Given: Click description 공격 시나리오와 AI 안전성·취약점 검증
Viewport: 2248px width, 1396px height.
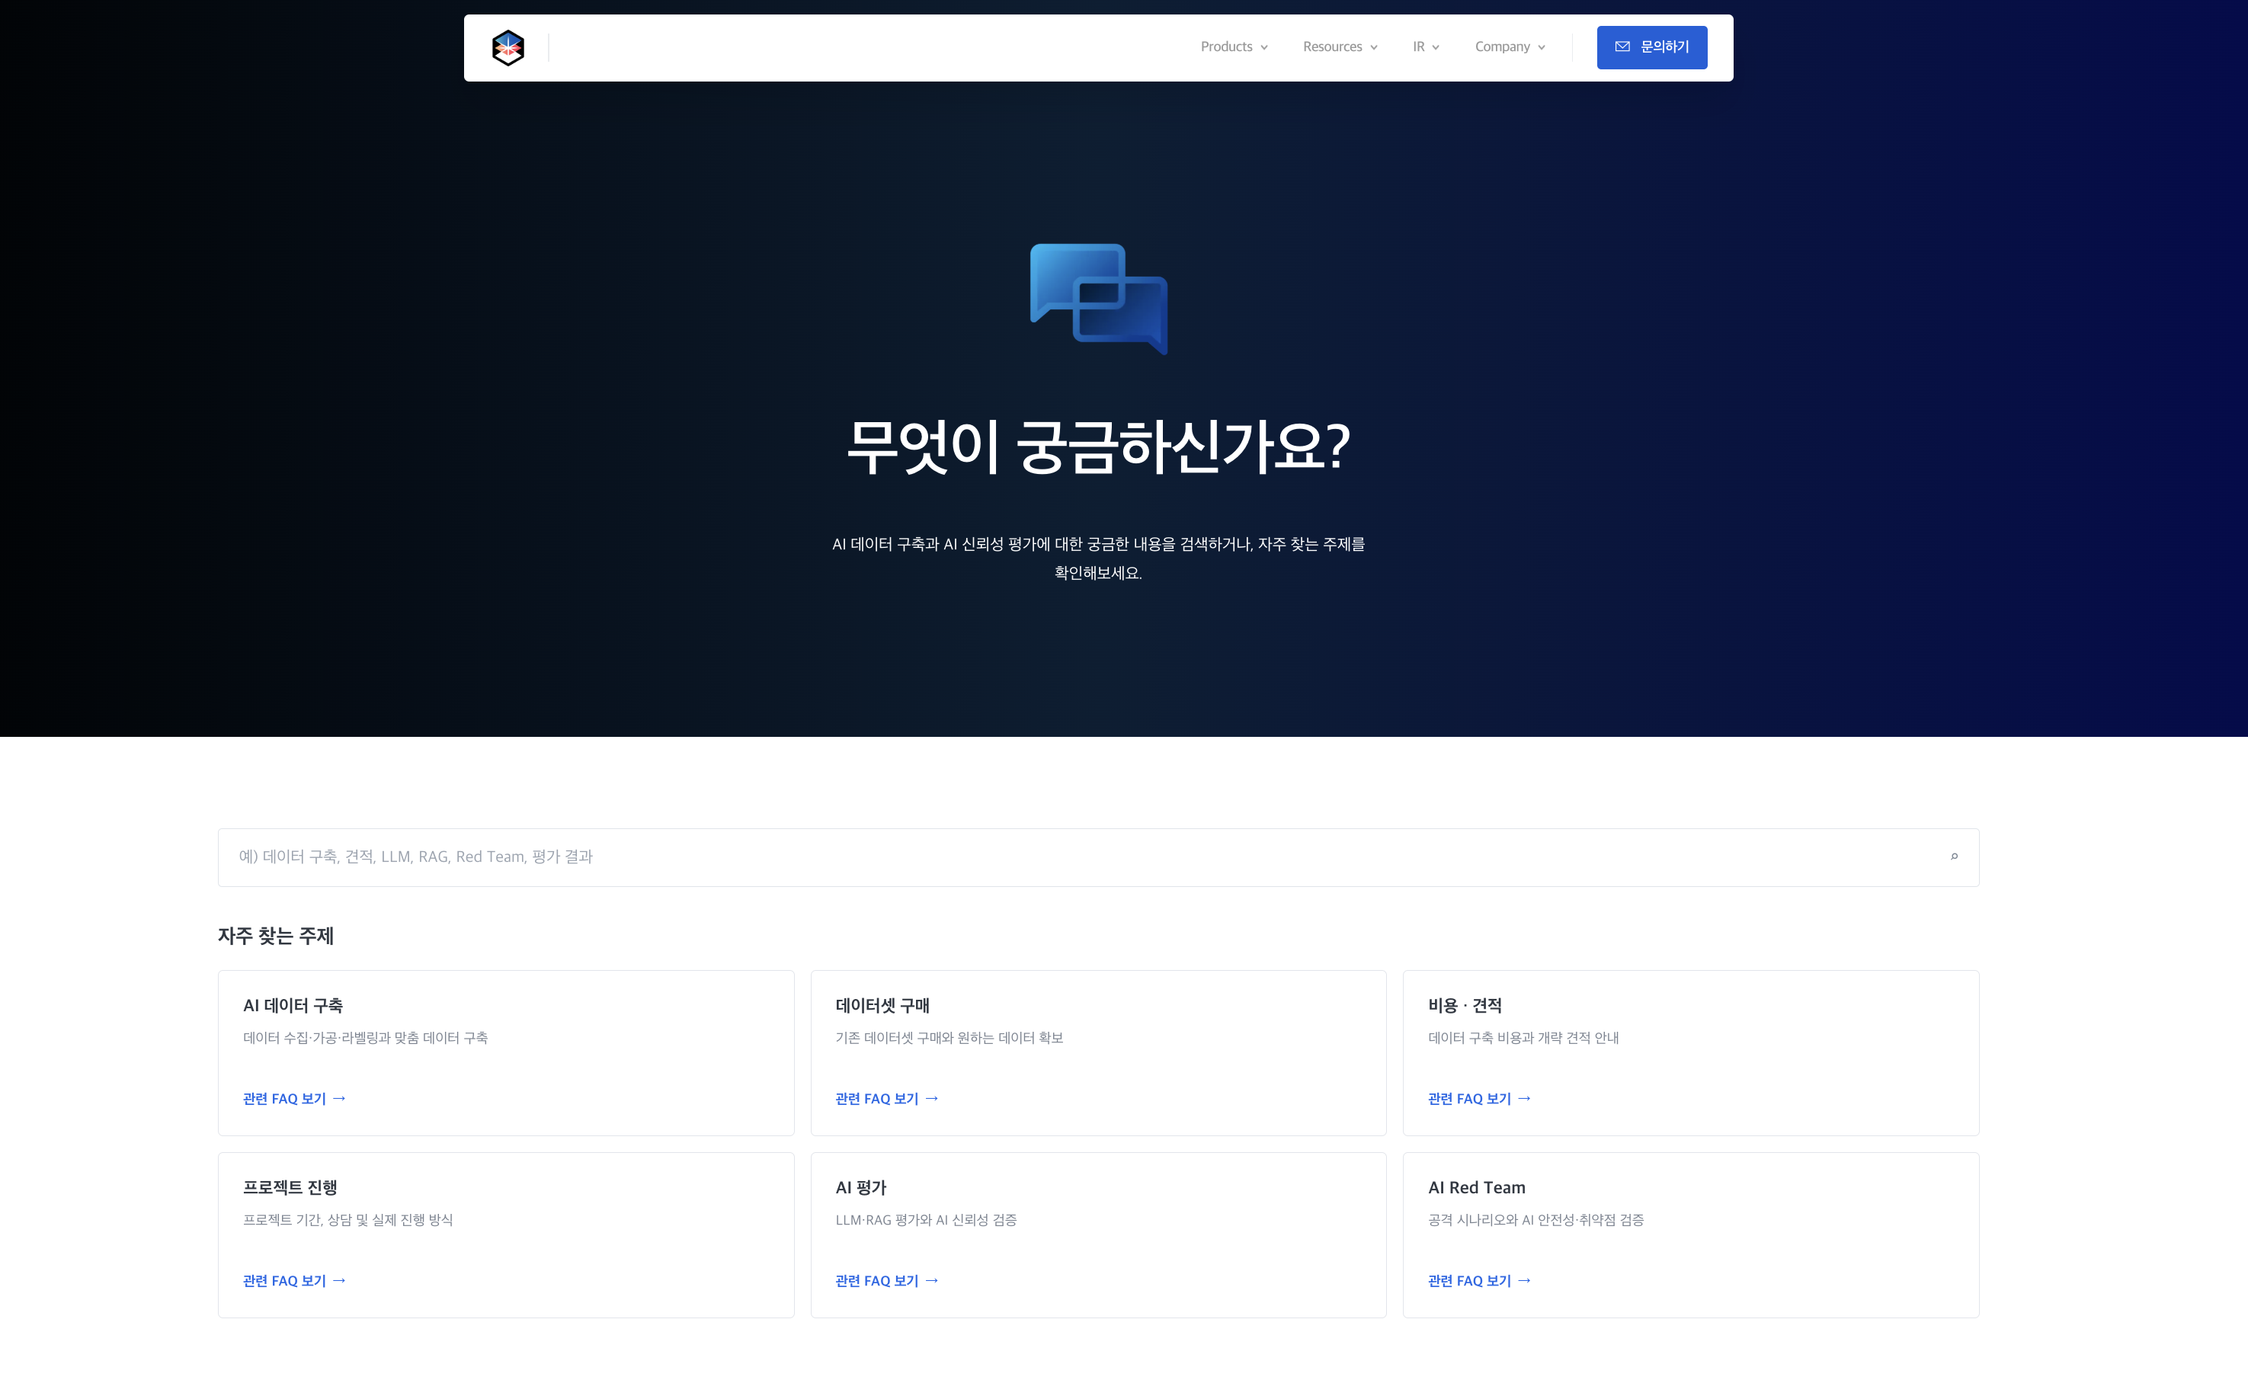Looking at the screenshot, I should [1535, 1220].
